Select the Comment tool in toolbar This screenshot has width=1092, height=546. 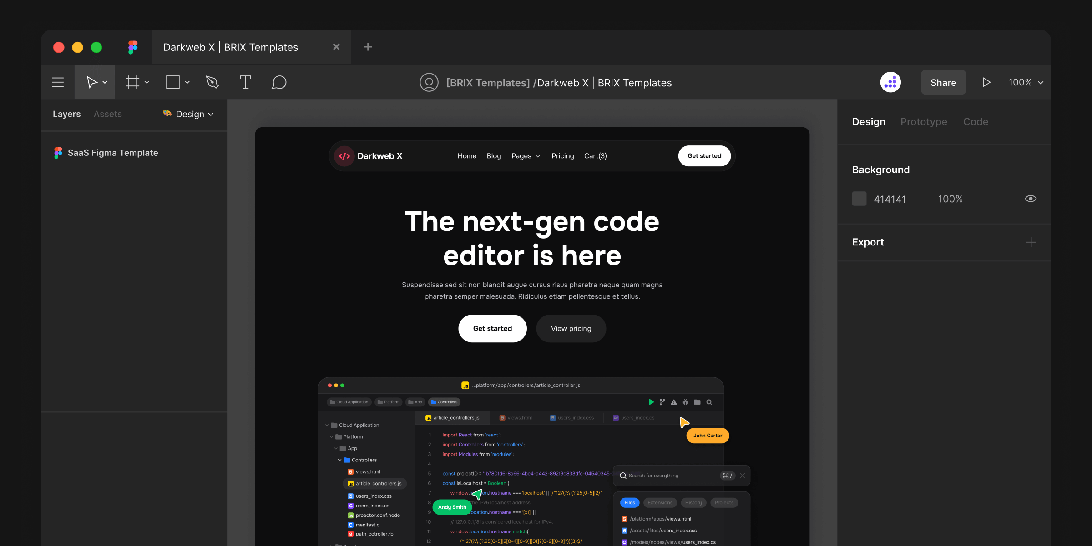tap(278, 82)
